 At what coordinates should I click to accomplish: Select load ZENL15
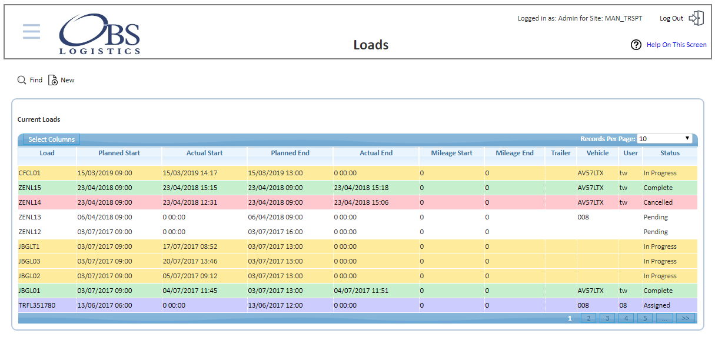(x=30, y=188)
